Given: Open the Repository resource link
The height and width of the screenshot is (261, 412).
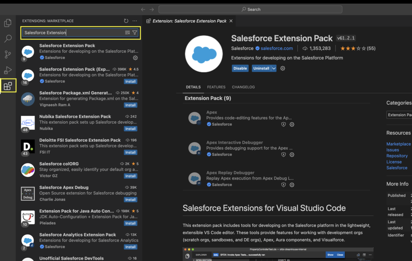Looking at the screenshot, I should click(397, 156).
